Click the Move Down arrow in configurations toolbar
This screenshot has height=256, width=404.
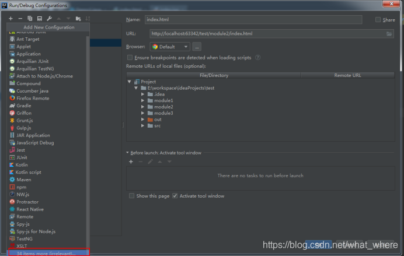(x=68, y=19)
